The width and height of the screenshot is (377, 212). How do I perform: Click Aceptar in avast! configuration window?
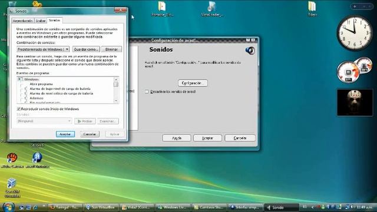207,138
